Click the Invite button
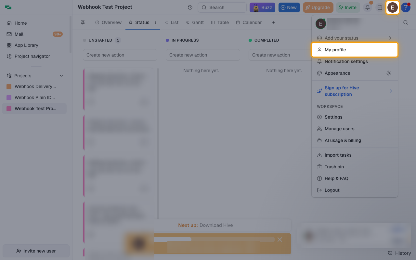This screenshot has width=416, height=260. pyautogui.click(x=348, y=7)
